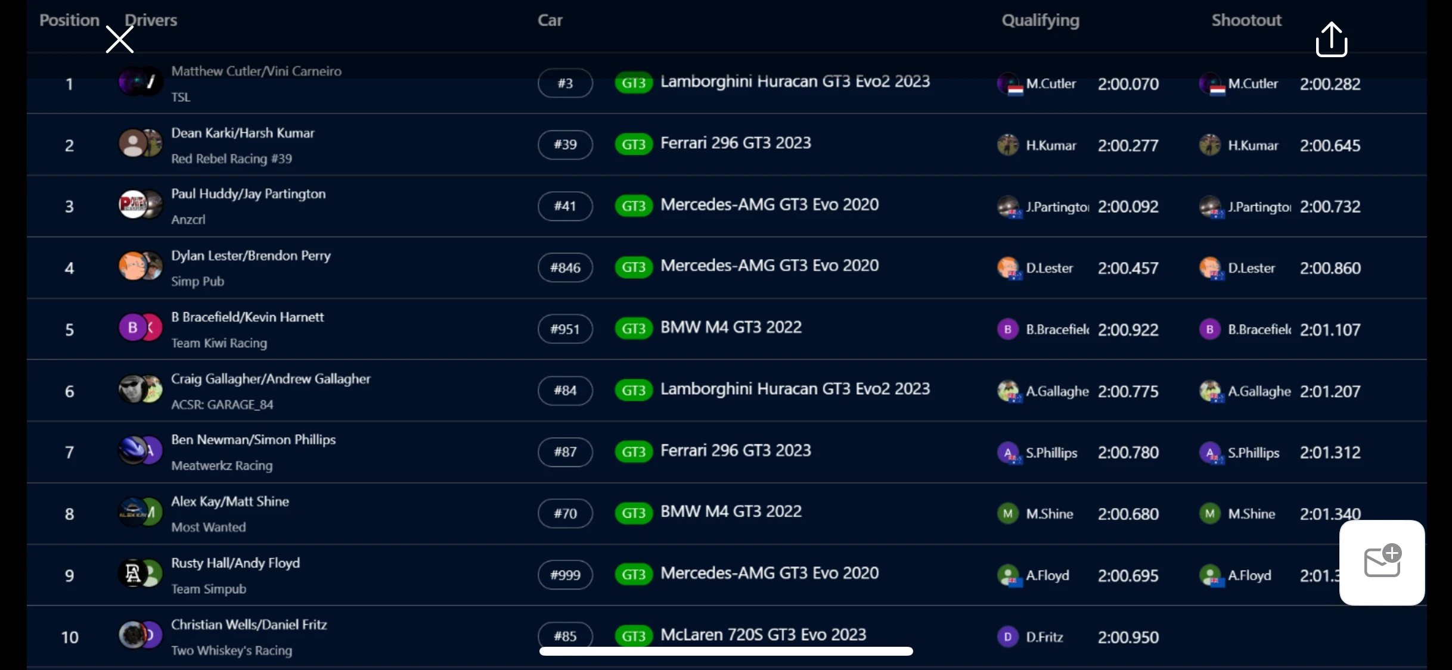Viewport: 1452px width, 670px height.
Task: Tap driver avatars for Christian Wells/Daniel Fritz
Action: pyautogui.click(x=141, y=635)
